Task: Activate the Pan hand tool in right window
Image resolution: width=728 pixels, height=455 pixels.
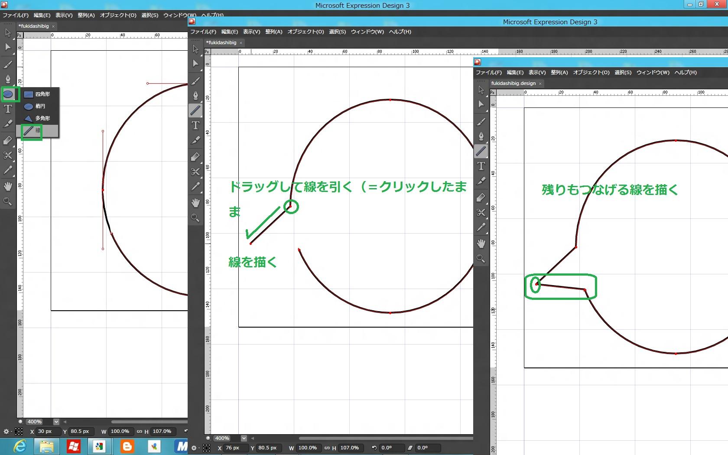Action: (481, 244)
